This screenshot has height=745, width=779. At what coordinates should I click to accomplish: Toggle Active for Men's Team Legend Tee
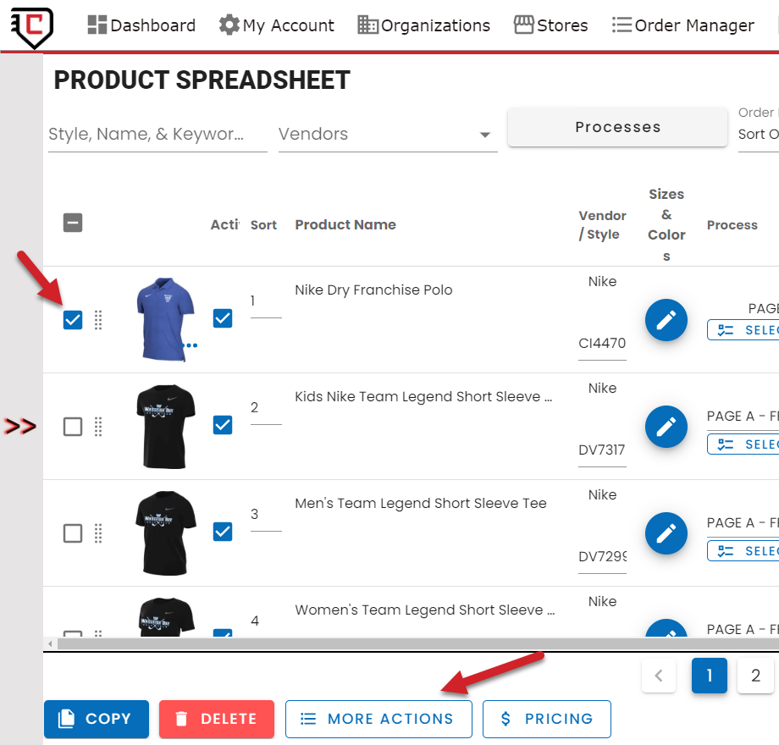(223, 532)
